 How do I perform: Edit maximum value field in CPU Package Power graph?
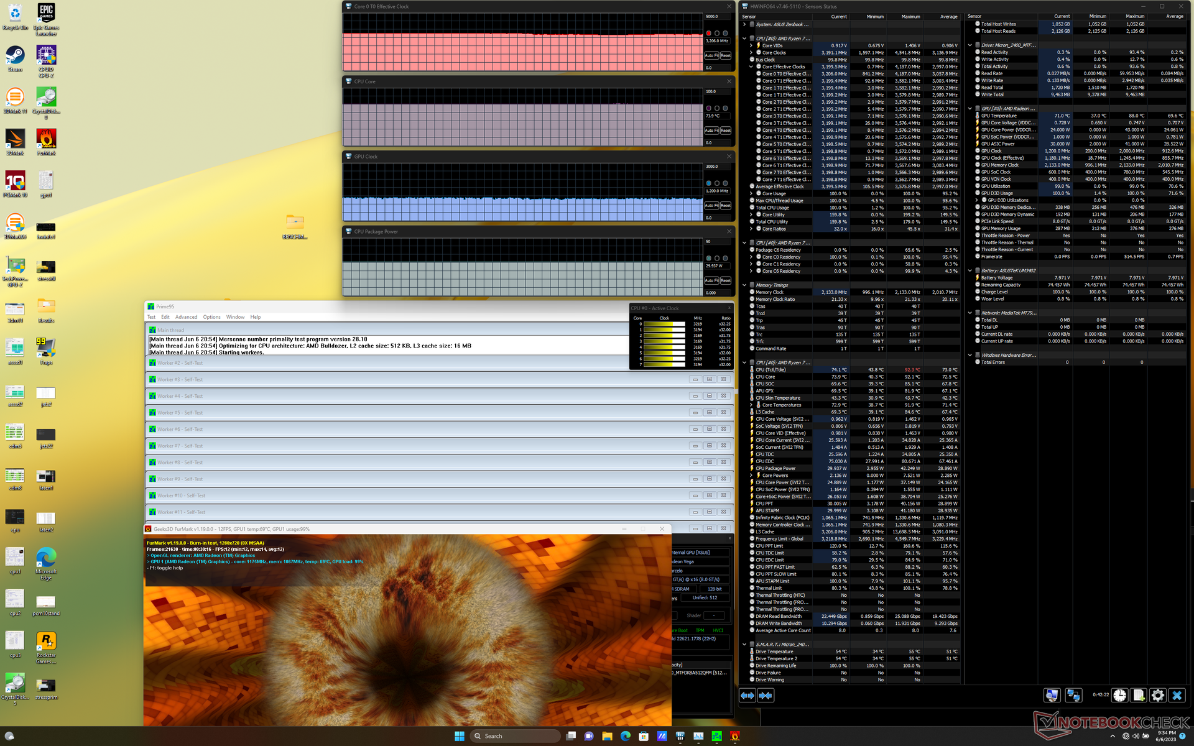[x=718, y=241]
